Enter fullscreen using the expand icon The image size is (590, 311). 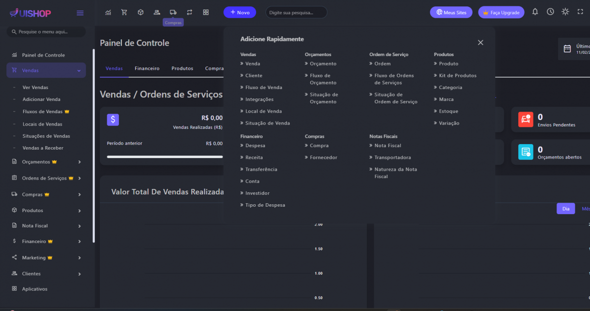[x=580, y=12]
